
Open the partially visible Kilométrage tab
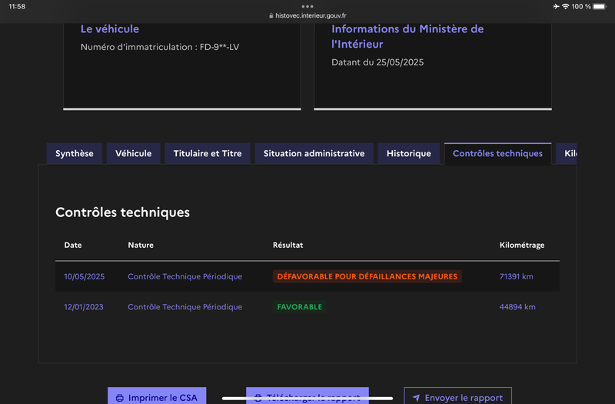tap(567, 153)
